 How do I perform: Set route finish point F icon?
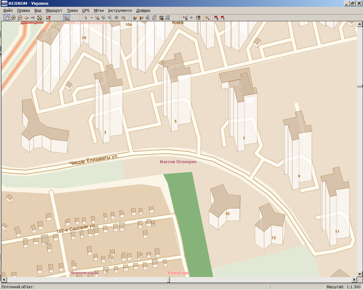click(x=141, y=18)
